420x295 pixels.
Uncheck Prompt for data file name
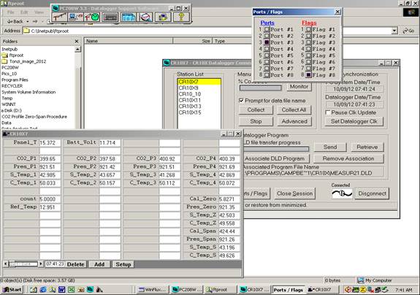coord(241,100)
